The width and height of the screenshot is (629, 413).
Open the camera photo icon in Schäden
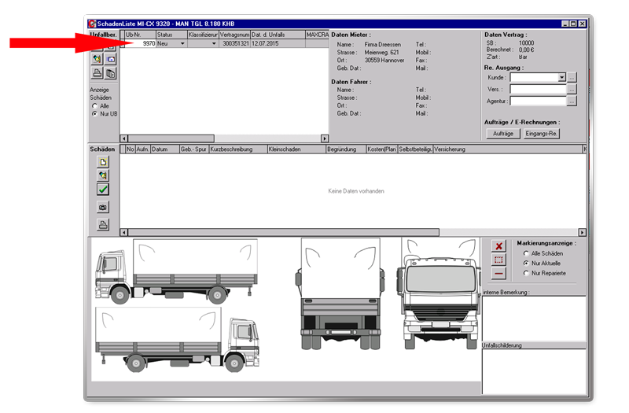(103, 207)
